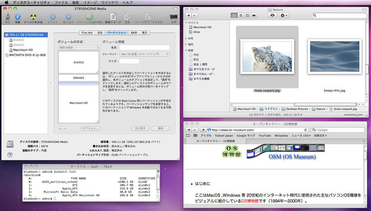Image resolution: width=371 pixels, height=211 pixels.
Task: Open YouTube bookmark in Safari
Action: (265, 135)
